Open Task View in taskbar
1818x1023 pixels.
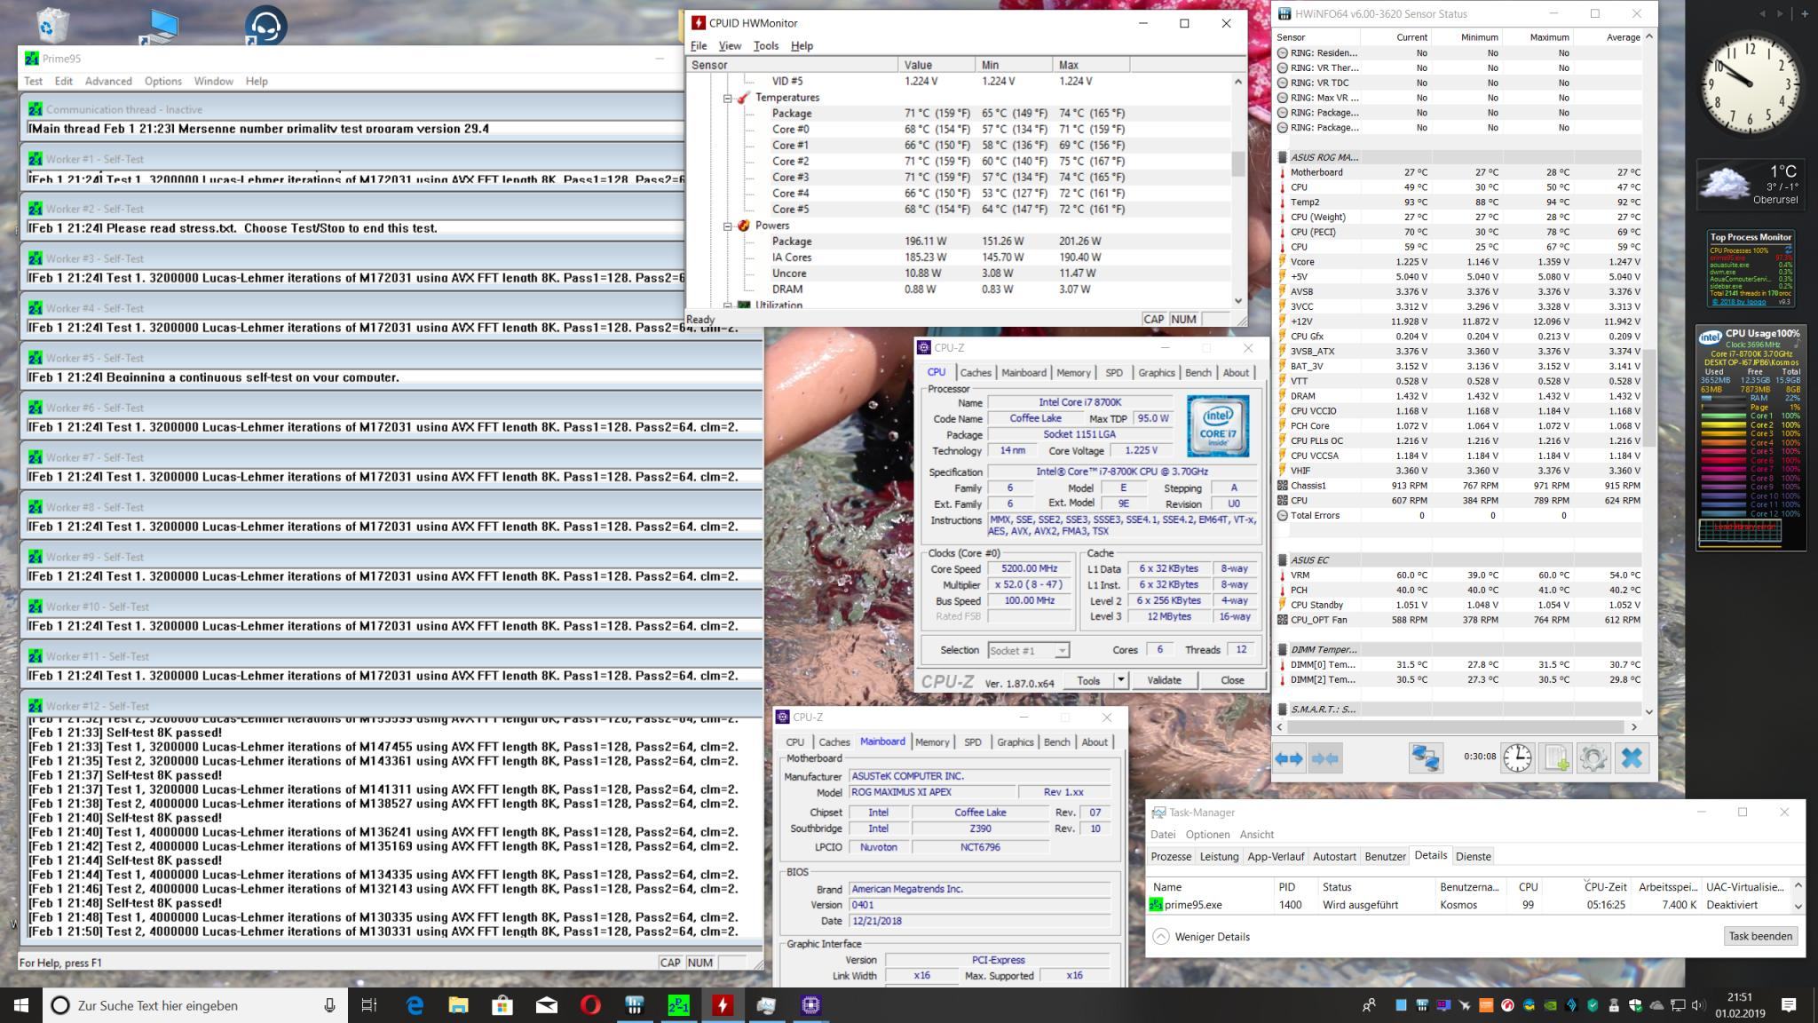(x=368, y=1005)
